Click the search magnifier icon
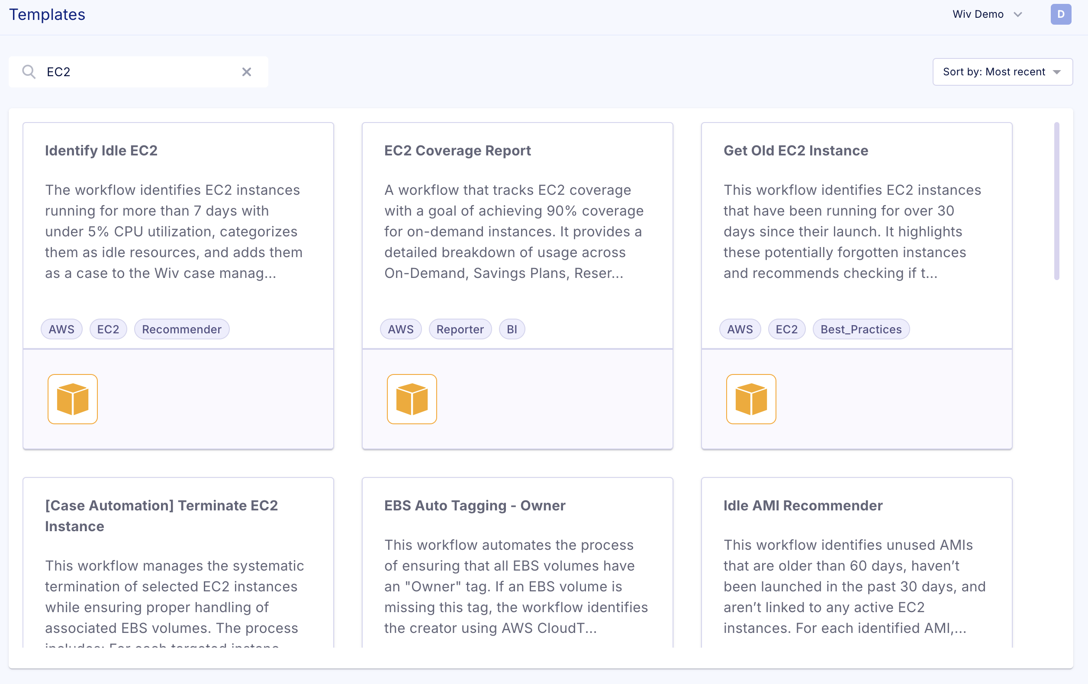The width and height of the screenshot is (1088, 684). click(x=29, y=72)
